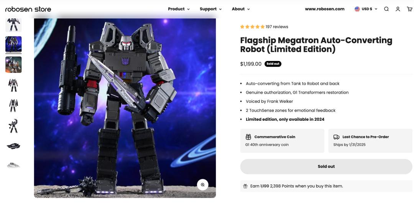Select the white tank outline thumbnail

(x=13, y=165)
